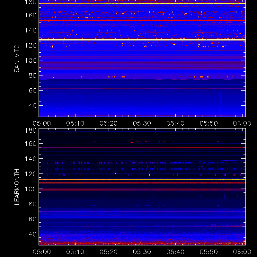Viewport: 257px width, 257px height.
Task: Select the 80 label on LEARMONTH axis
Action: pyautogui.click(x=32, y=204)
